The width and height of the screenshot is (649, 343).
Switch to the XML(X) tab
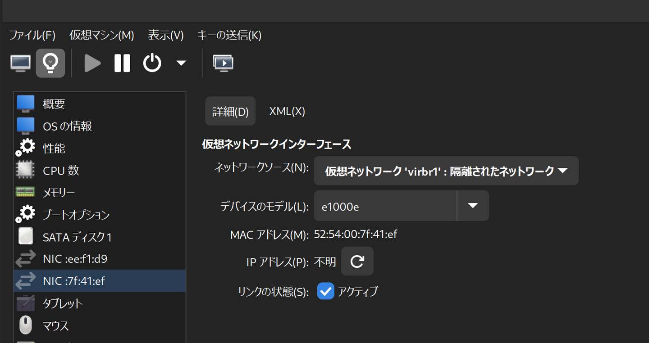pos(287,111)
